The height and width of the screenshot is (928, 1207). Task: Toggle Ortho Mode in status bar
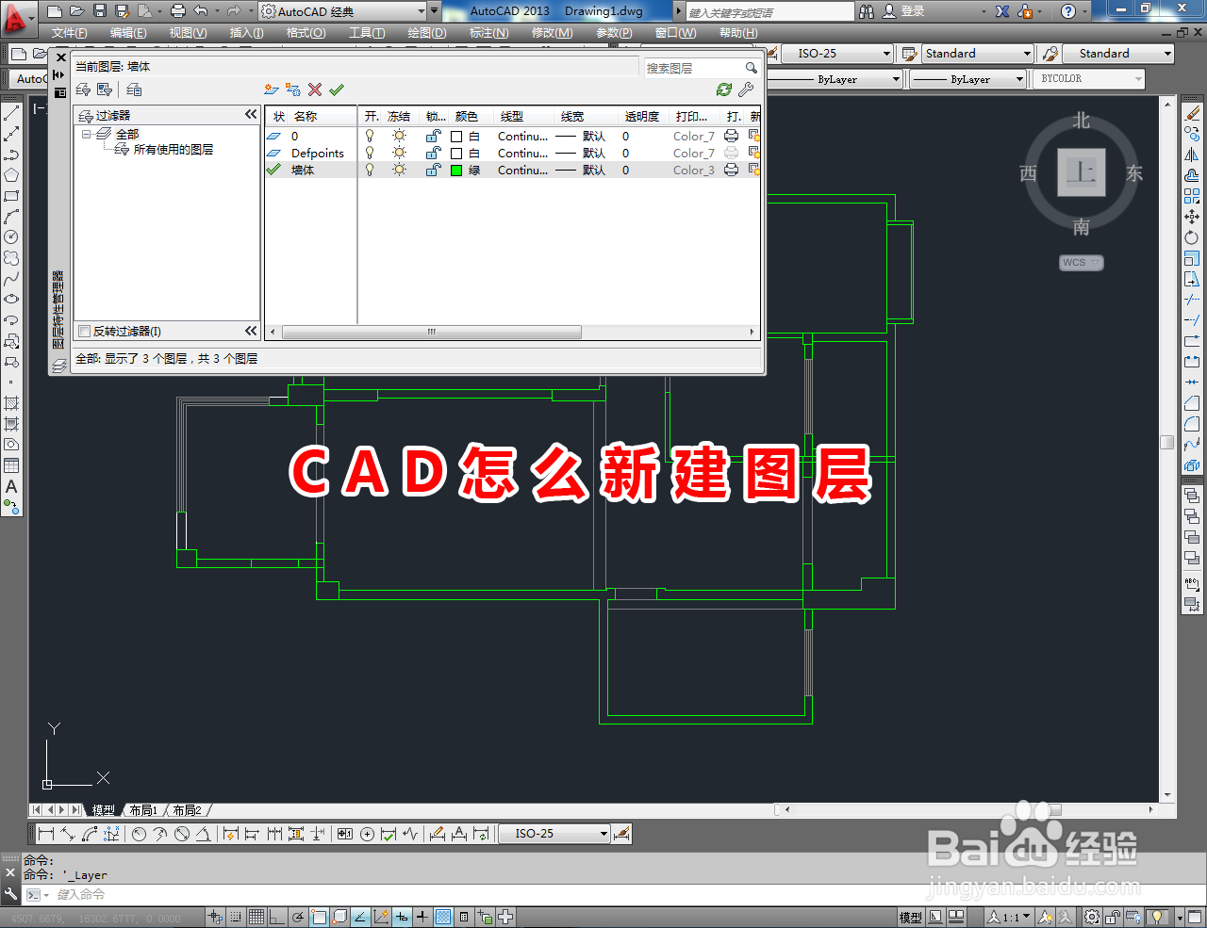[277, 917]
